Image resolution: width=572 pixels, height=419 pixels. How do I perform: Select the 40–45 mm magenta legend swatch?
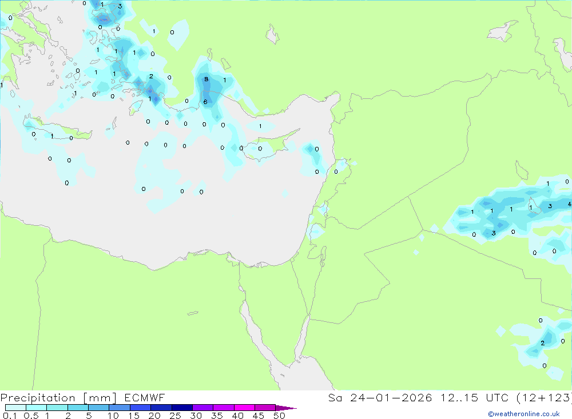tap(244, 408)
